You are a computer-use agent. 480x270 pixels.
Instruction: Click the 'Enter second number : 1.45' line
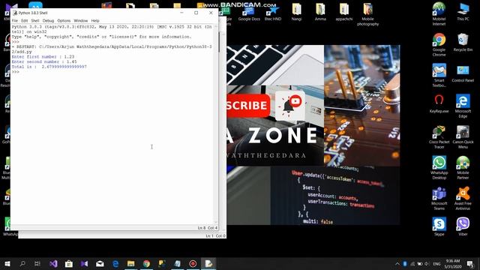44,61
